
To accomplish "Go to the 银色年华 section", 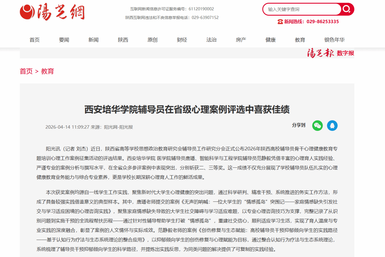I will coord(334,40).
